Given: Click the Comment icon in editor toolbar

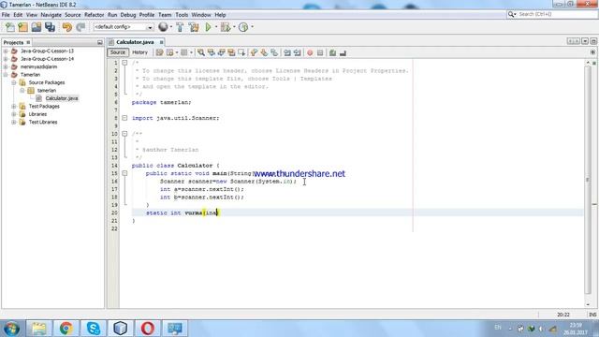Looking at the screenshot, I should pos(332,52).
